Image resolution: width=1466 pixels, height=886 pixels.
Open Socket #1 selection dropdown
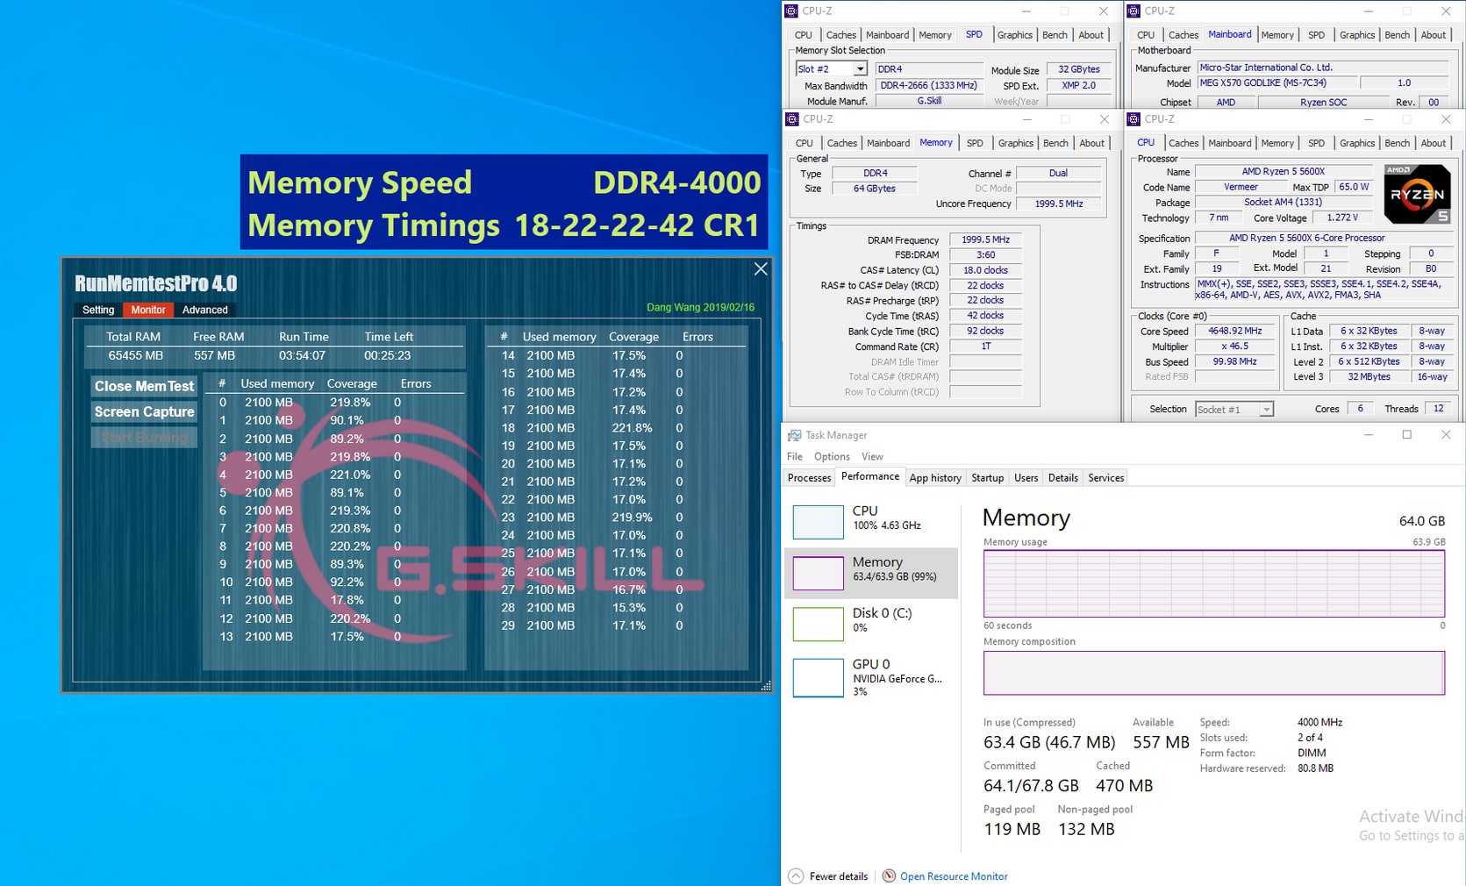(x=1266, y=410)
